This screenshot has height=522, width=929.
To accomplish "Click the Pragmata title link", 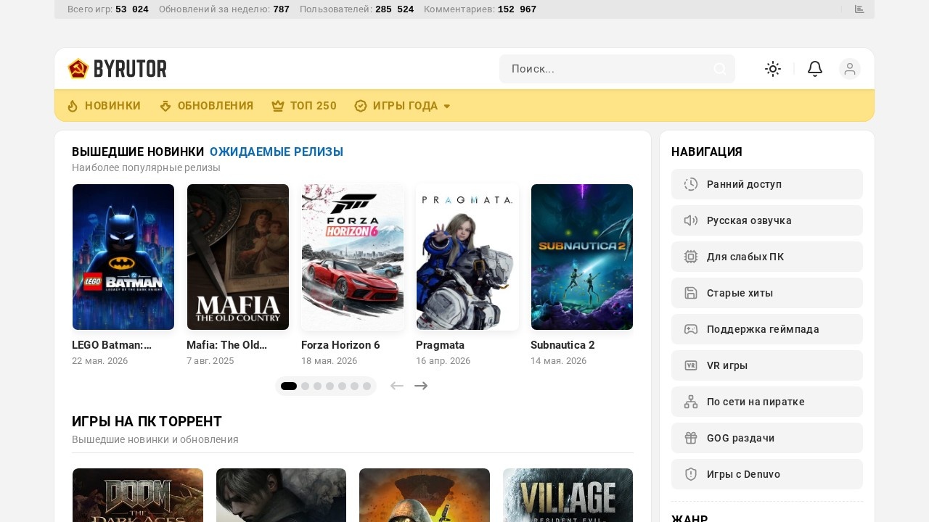I will click(x=440, y=345).
